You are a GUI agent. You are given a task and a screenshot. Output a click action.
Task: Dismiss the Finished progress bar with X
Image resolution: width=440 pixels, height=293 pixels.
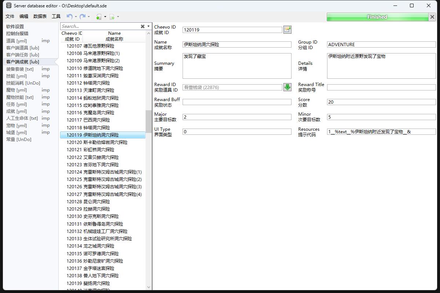[x=432, y=17]
